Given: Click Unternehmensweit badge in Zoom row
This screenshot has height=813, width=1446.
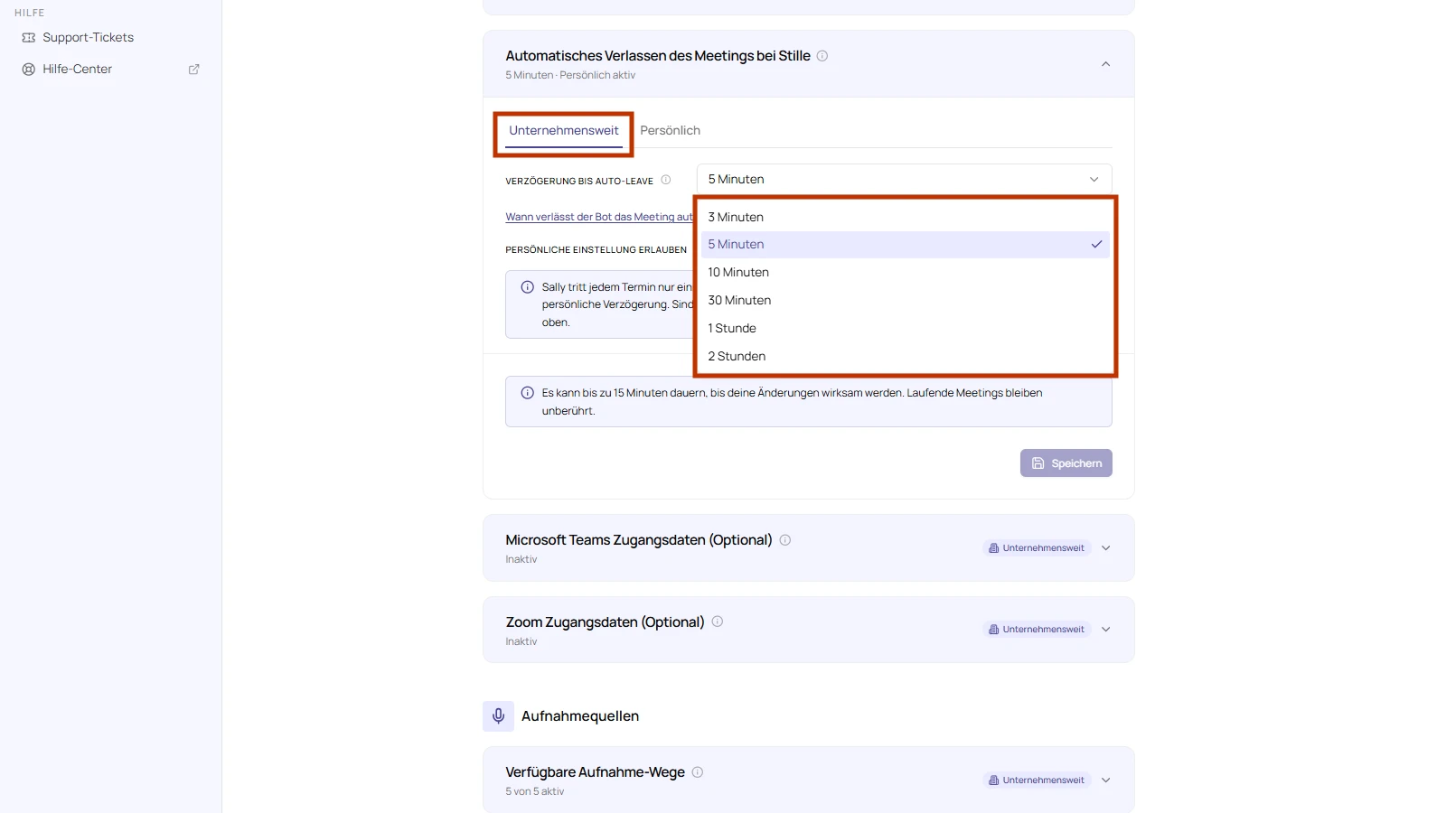Looking at the screenshot, I should [1037, 630].
